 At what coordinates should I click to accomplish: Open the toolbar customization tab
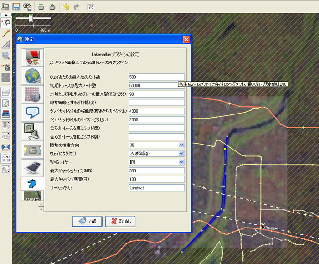click(x=32, y=150)
